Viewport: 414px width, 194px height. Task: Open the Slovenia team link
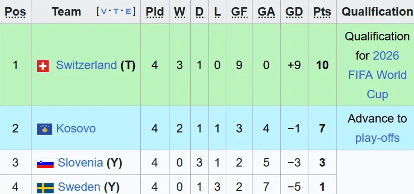coord(80,163)
